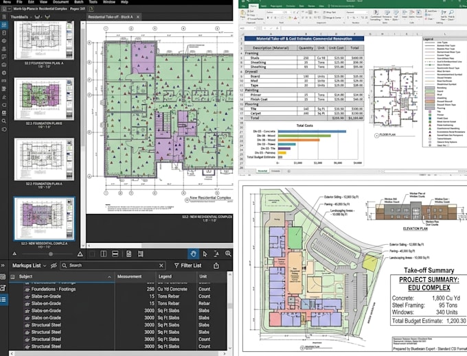Select the Foundations - Footings row with 250
Screen dimensions: 467x356
[x=118, y=289]
